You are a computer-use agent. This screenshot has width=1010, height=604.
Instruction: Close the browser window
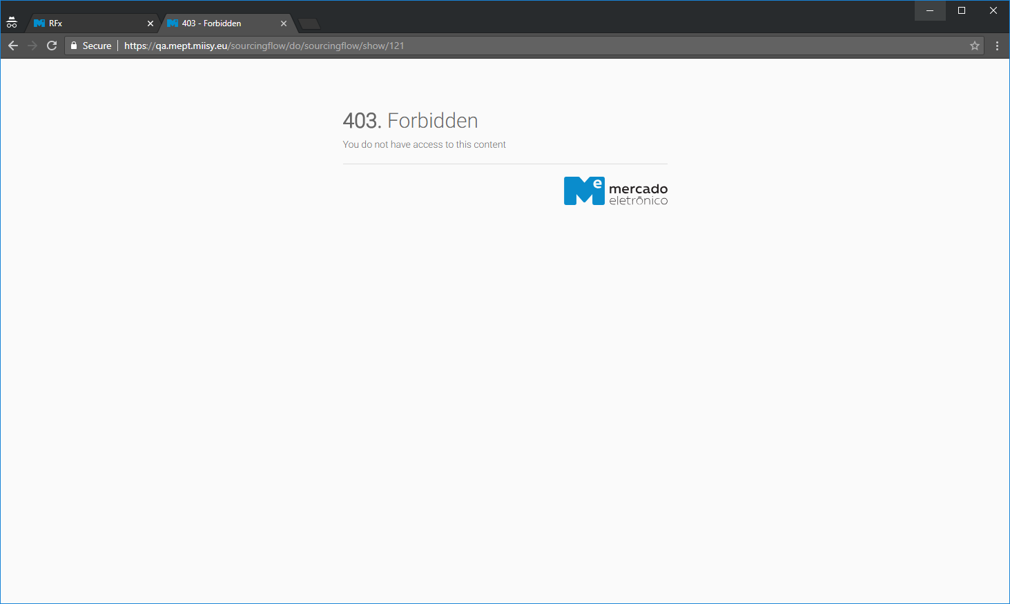click(x=993, y=10)
